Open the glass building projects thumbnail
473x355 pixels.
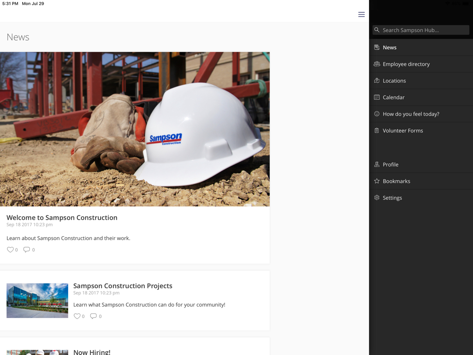coord(37,301)
